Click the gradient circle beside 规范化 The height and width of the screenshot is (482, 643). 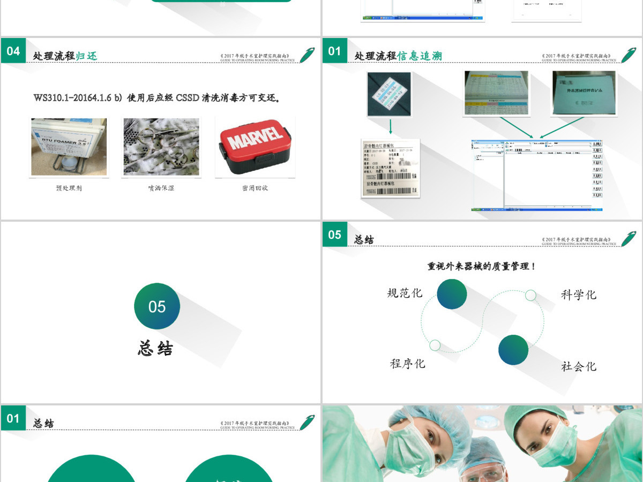pyautogui.click(x=452, y=294)
